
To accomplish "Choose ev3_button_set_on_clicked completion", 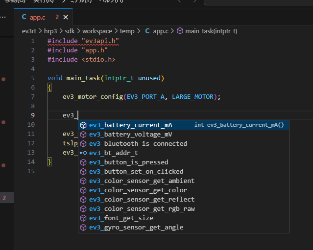I will pyautogui.click(x=184, y=172).
